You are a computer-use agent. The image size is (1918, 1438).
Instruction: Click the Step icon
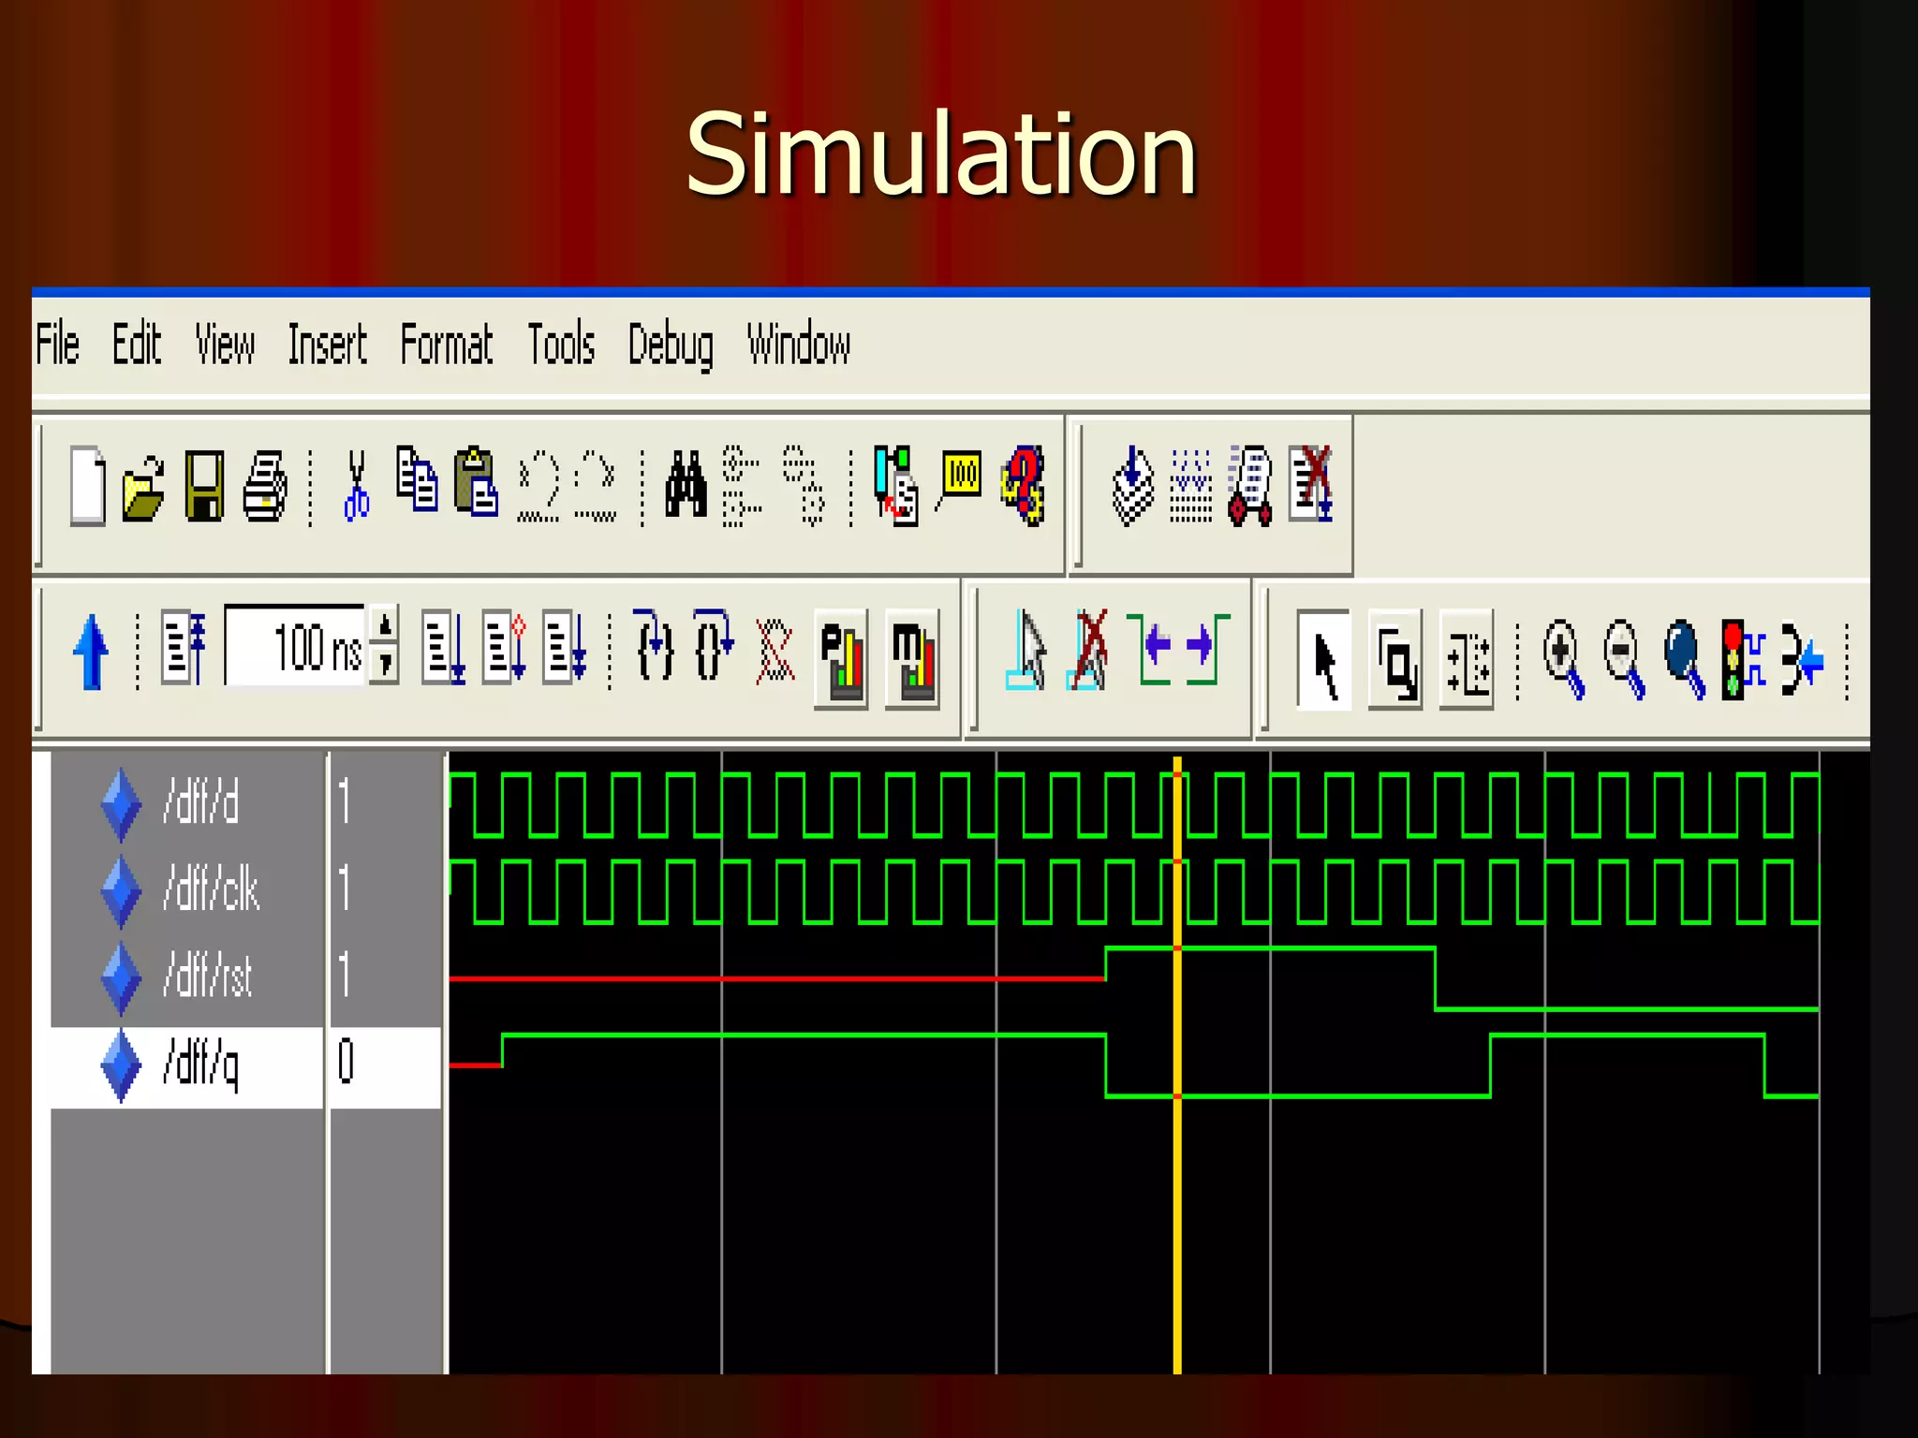point(655,644)
